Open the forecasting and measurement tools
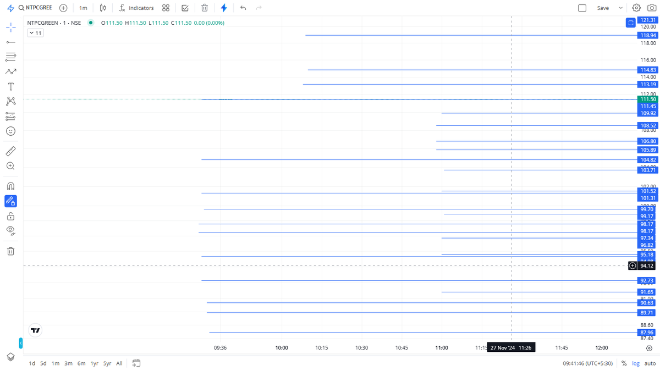This screenshot has height=371, width=660. pyautogui.click(x=10, y=116)
